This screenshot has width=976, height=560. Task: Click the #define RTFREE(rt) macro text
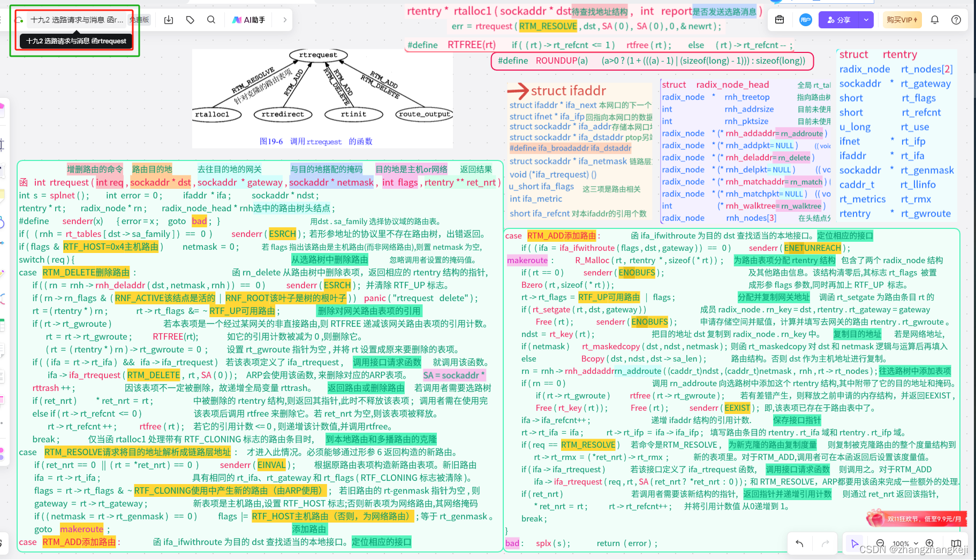tap(452, 45)
